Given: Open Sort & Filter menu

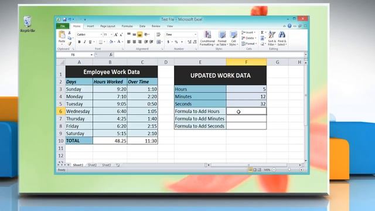Looking at the screenshot, I should (x=272, y=38).
